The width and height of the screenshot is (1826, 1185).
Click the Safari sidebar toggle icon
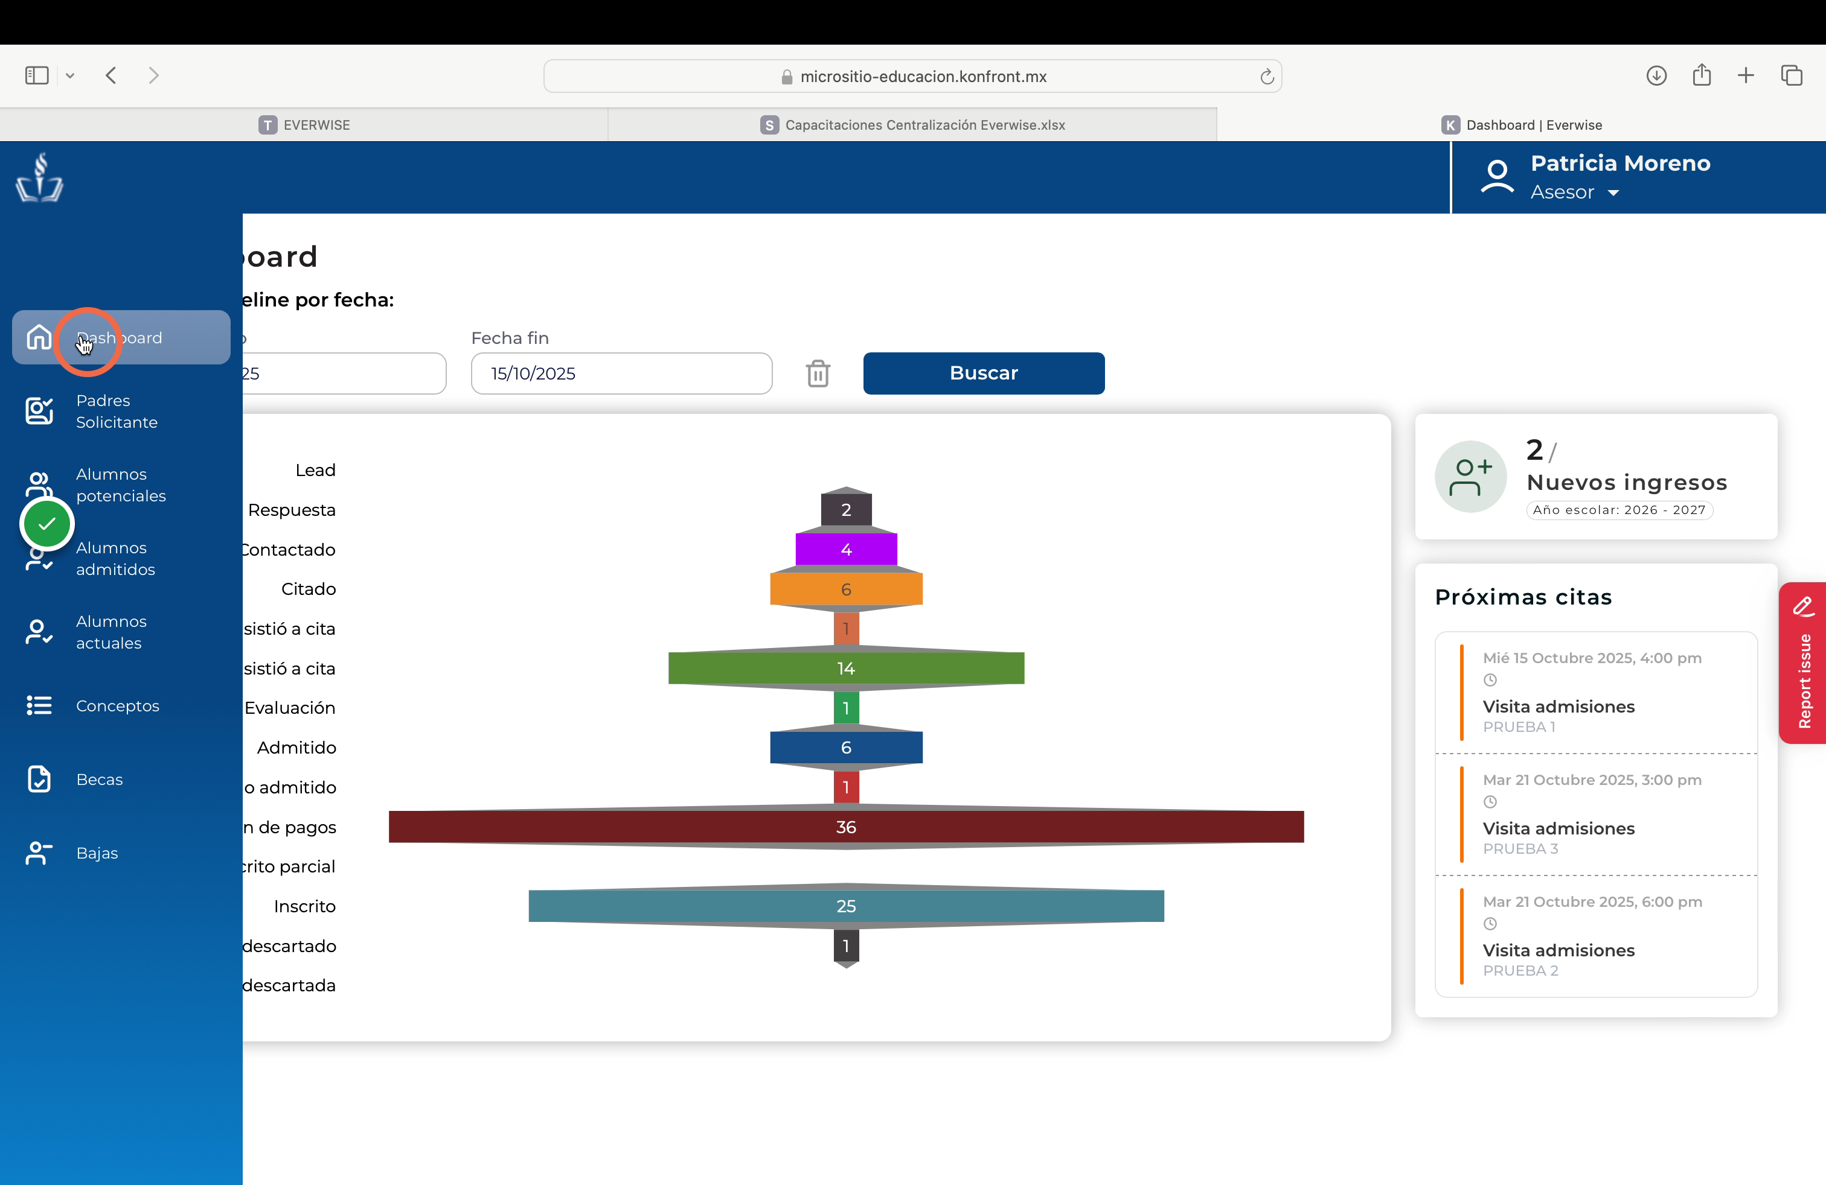pyautogui.click(x=37, y=75)
